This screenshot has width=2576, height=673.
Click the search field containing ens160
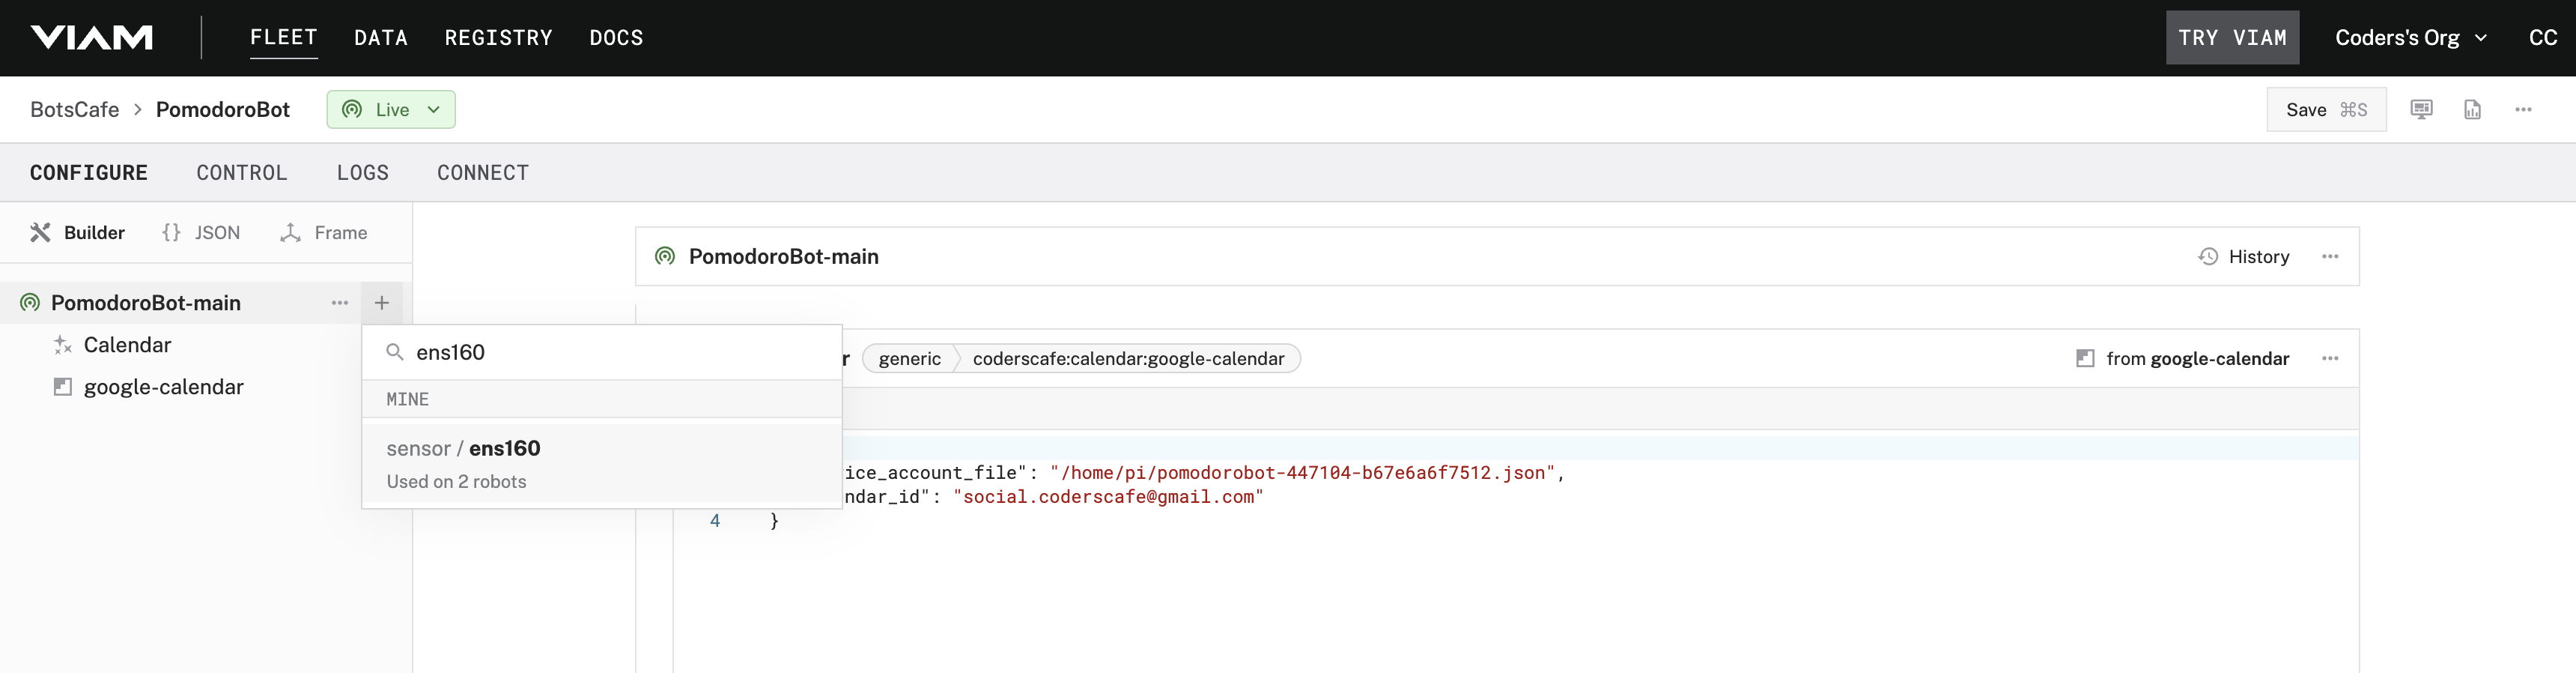(602, 352)
